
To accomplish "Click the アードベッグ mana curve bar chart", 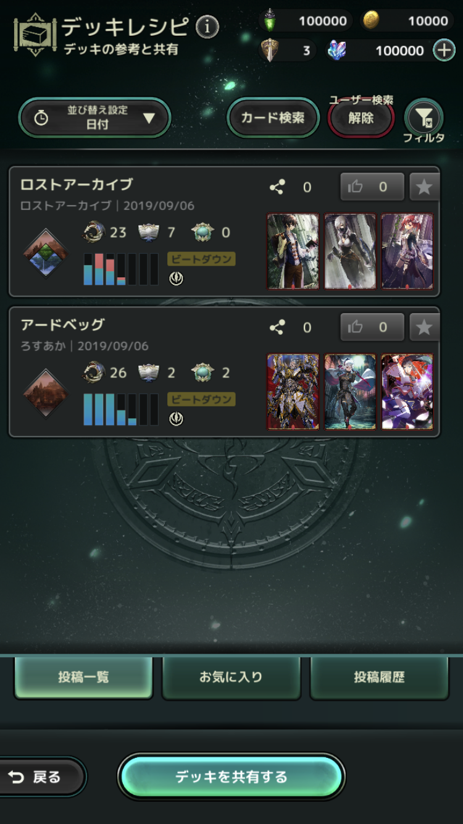I will [121, 409].
